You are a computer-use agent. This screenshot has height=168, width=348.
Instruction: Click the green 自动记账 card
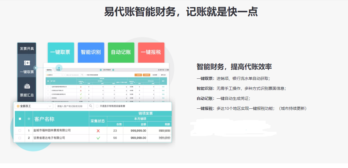pyautogui.click(x=121, y=52)
